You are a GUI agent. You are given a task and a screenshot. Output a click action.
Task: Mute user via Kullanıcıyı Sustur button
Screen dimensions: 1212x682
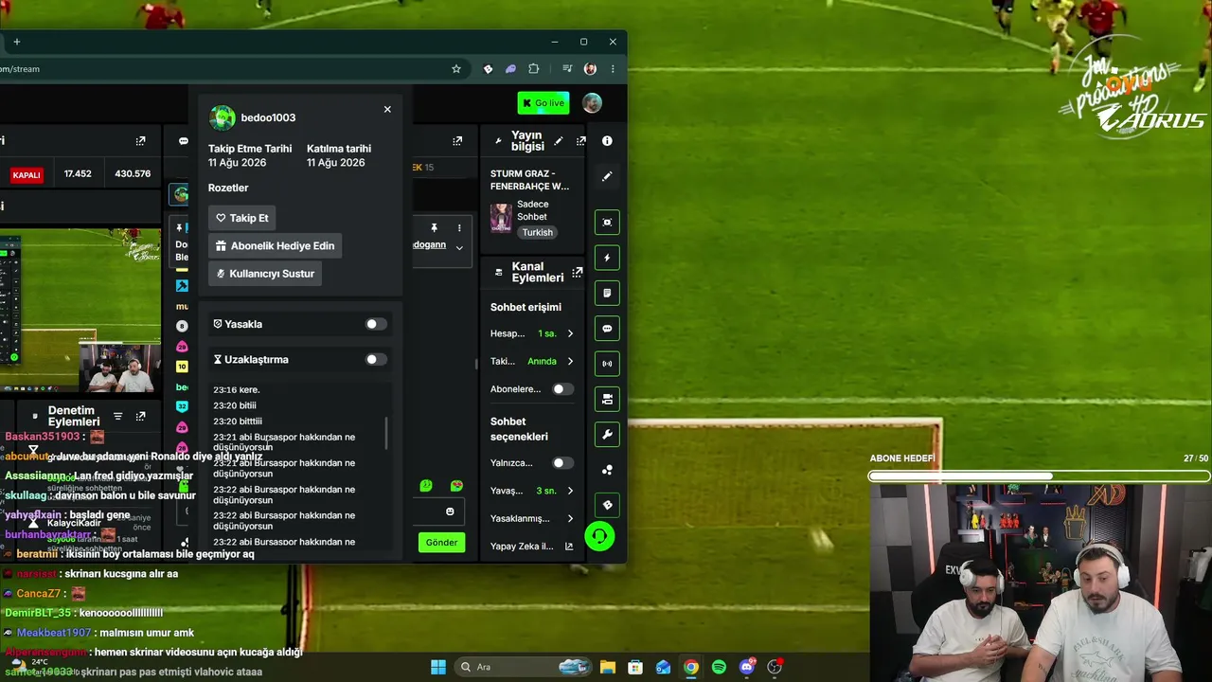click(x=265, y=274)
